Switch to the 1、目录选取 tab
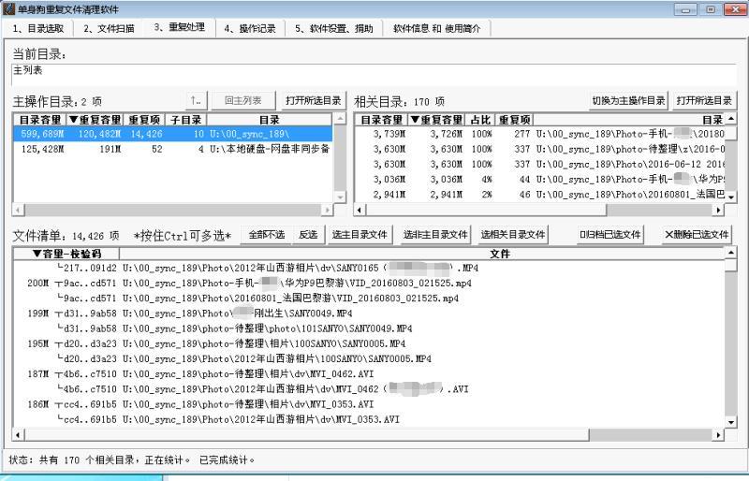The height and width of the screenshot is (481, 749). point(38,29)
